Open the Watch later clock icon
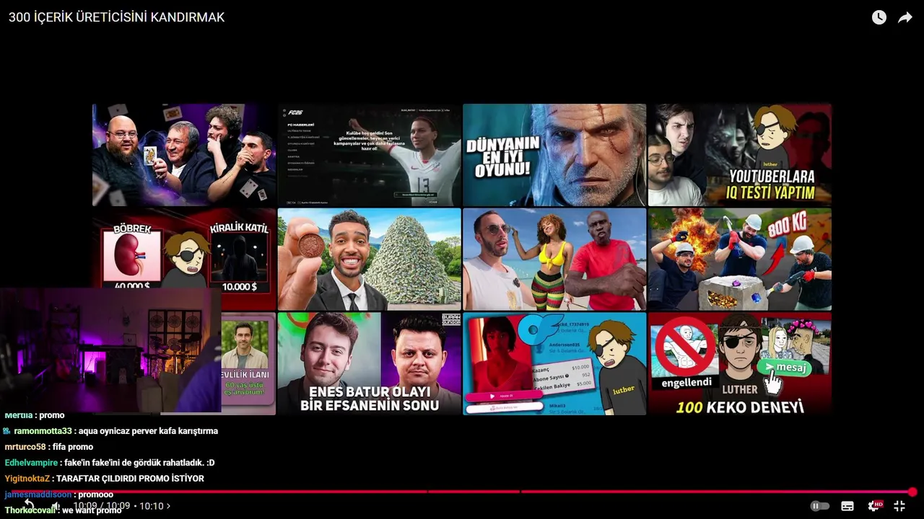The width and height of the screenshot is (924, 519). click(879, 17)
